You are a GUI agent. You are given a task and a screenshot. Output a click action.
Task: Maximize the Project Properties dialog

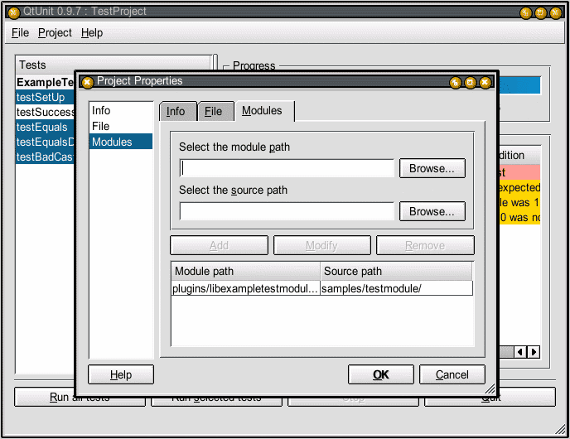tap(470, 83)
